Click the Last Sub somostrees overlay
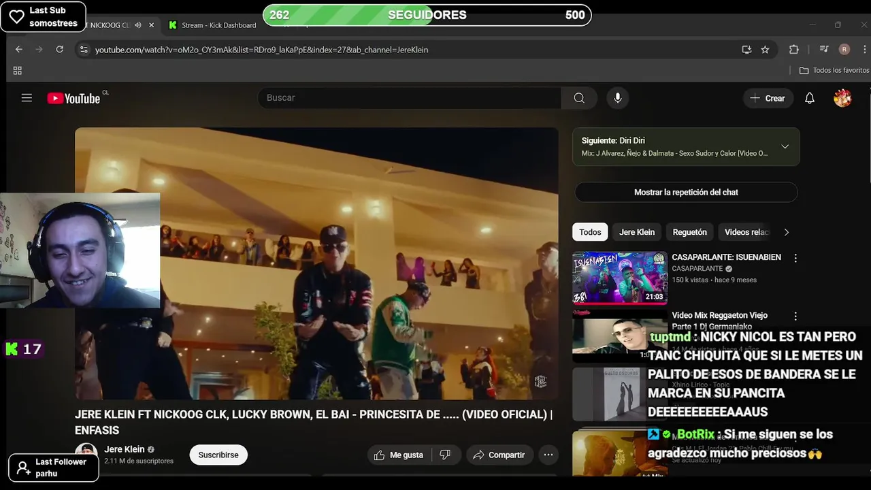 [x=44, y=16]
